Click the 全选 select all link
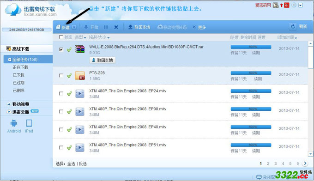The width and height of the screenshot is (314, 181). click(x=71, y=164)
